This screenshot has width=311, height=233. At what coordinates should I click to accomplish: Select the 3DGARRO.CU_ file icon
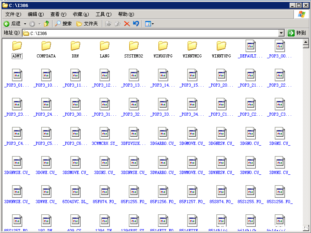click(x=163, y=133)
